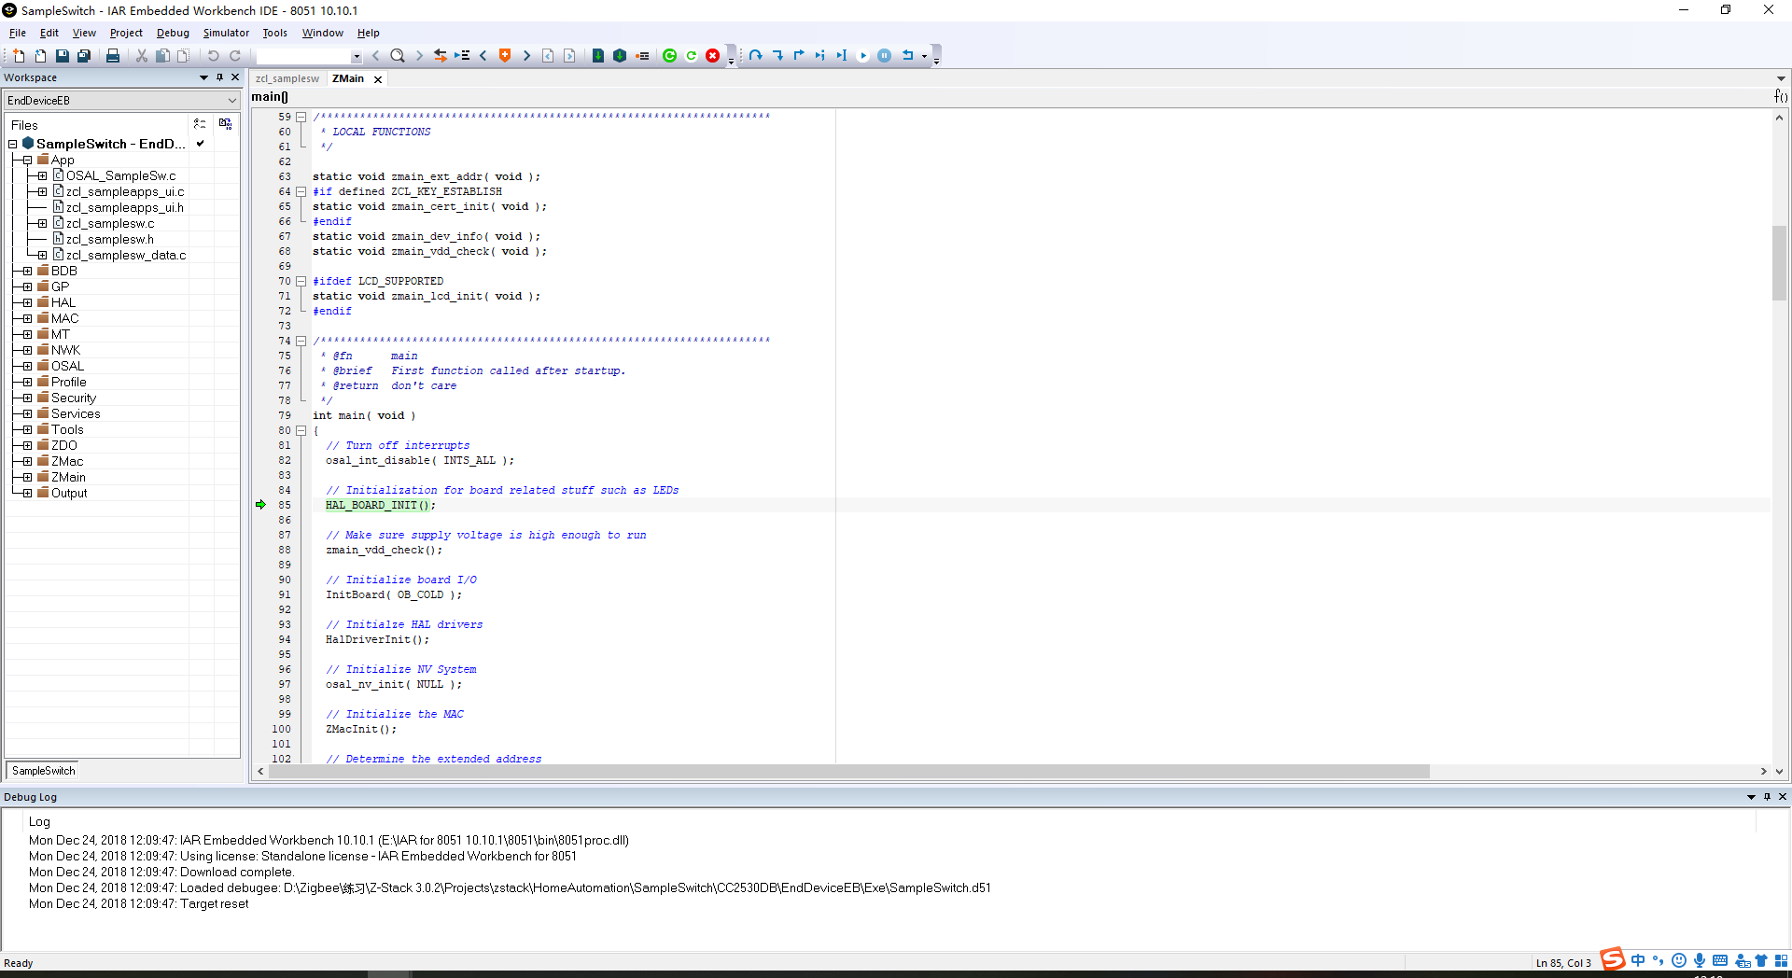1792x978 pixels.
Task: Save the current file with the toolbar icon
Action: coord(62,56)
